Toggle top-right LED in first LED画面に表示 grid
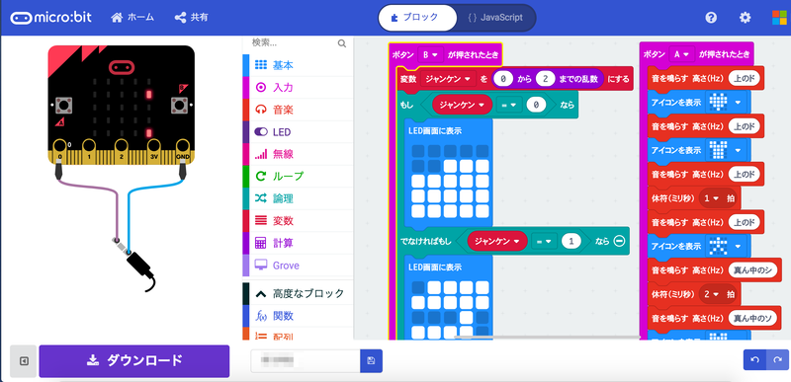The width and height of the screenshot is (791, 382). (x=483, y=151)
